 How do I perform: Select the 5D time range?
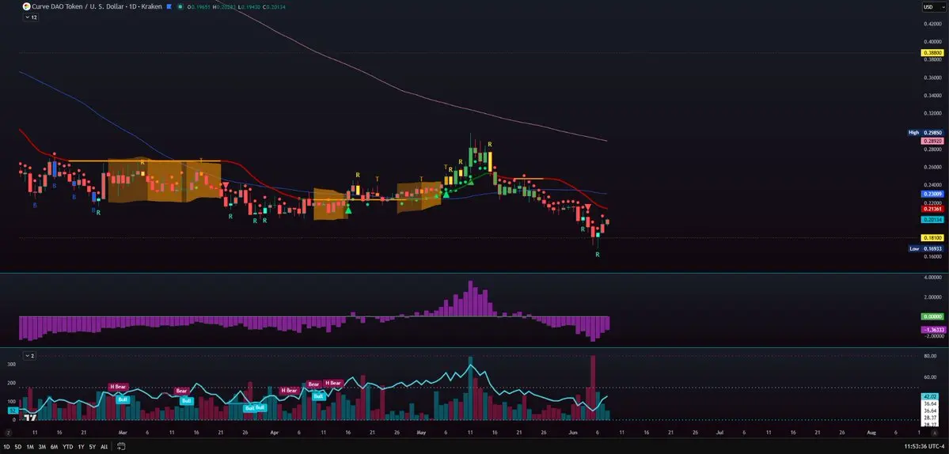18,447
